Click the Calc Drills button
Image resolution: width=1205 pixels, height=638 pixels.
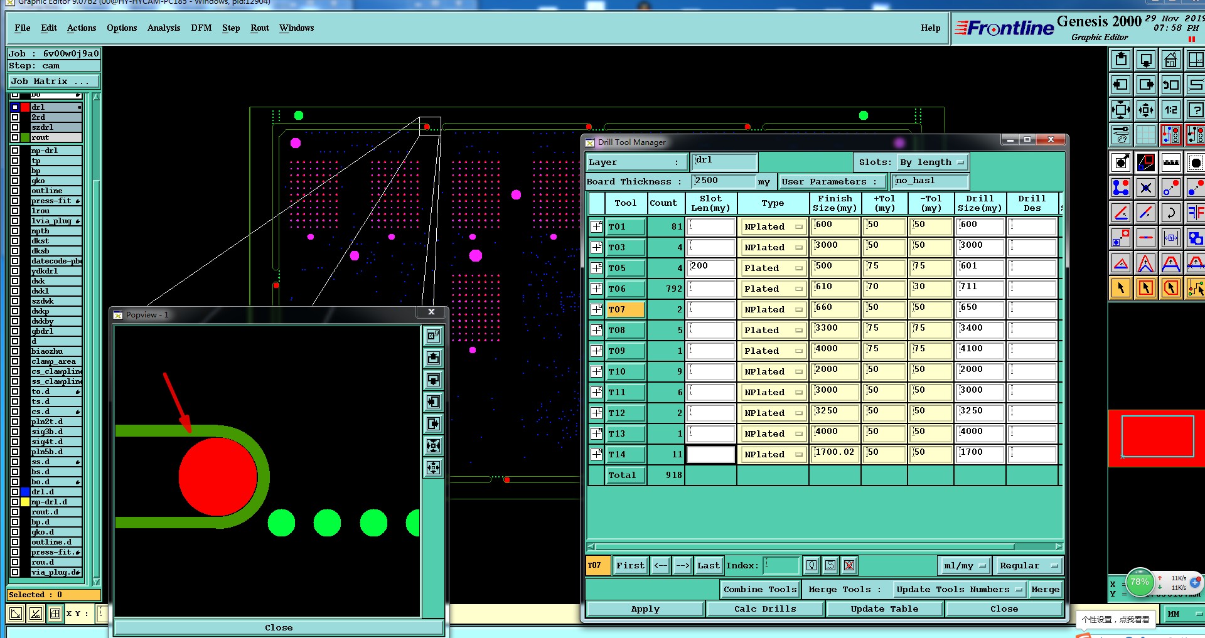tap(764, 609)
